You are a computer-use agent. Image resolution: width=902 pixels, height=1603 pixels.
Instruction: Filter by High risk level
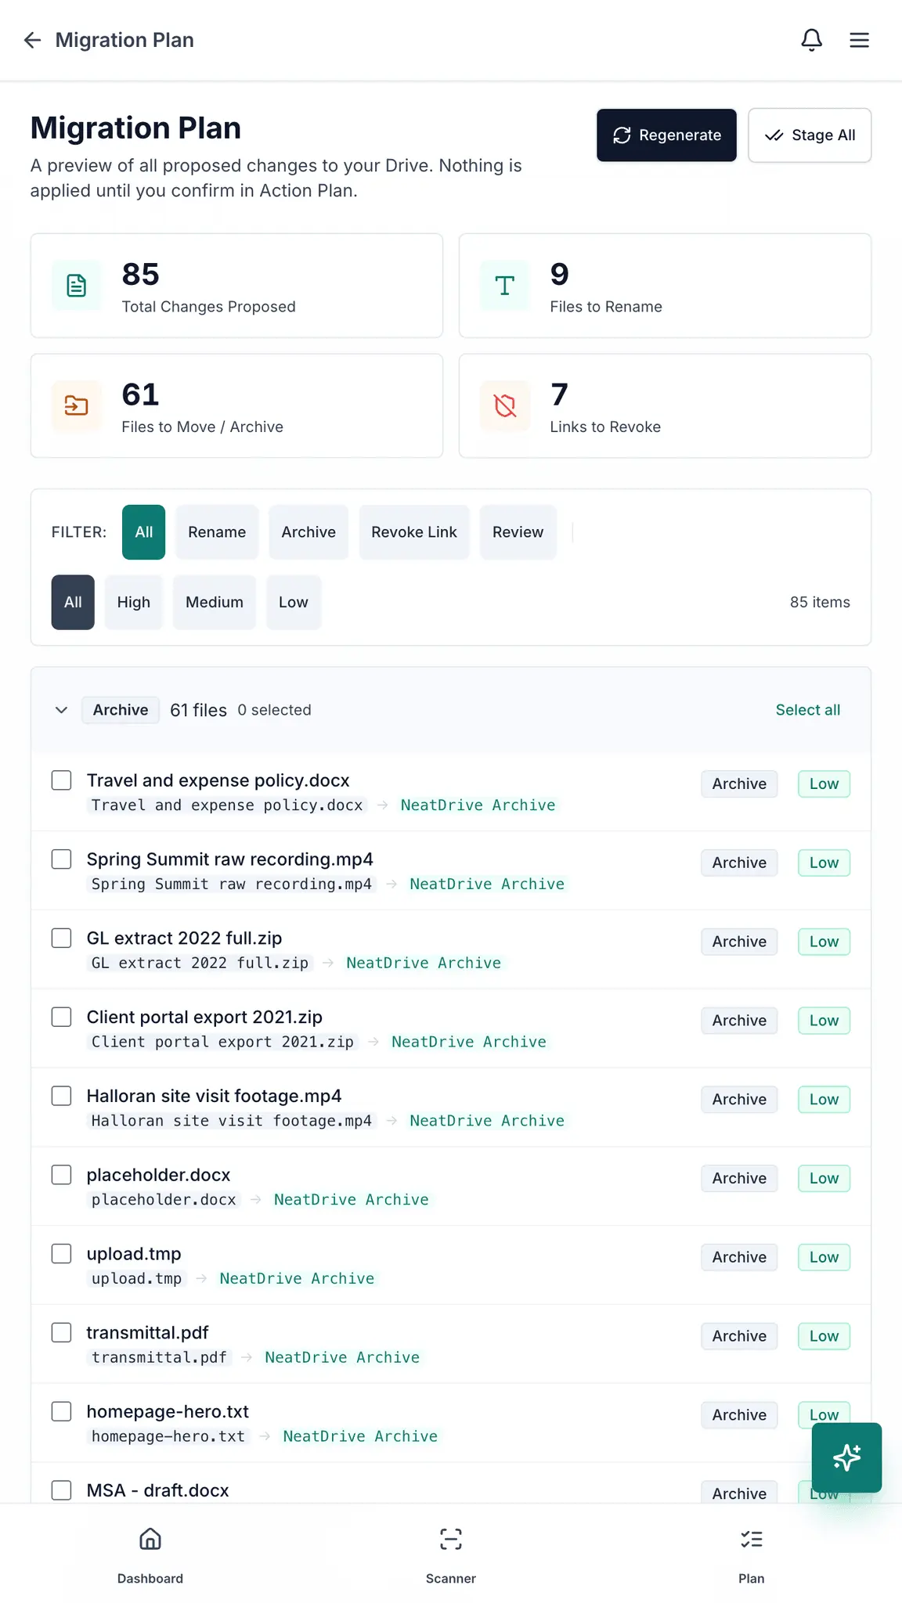134,602
